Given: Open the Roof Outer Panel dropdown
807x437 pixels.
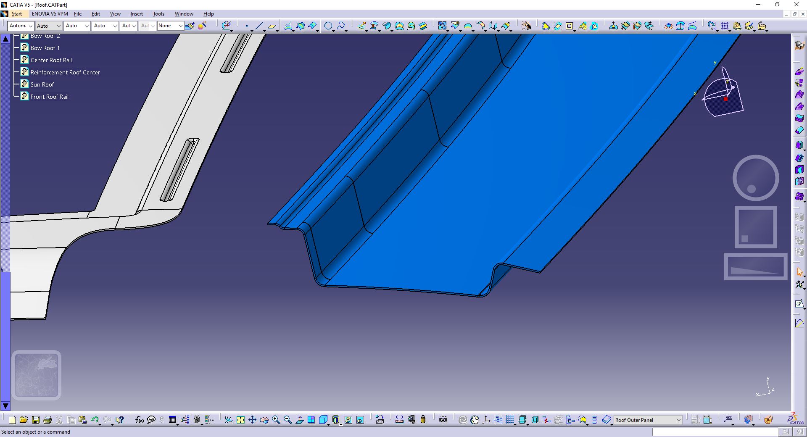Looking at the screenshot, I should pyautogui.click(x=648, y=420).
